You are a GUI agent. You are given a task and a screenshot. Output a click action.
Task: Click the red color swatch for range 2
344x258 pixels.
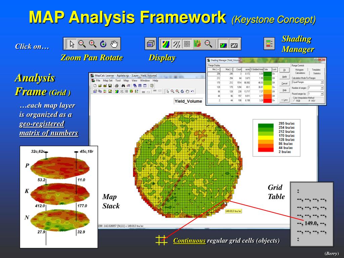pyautogui.click(x=268, y=100)
